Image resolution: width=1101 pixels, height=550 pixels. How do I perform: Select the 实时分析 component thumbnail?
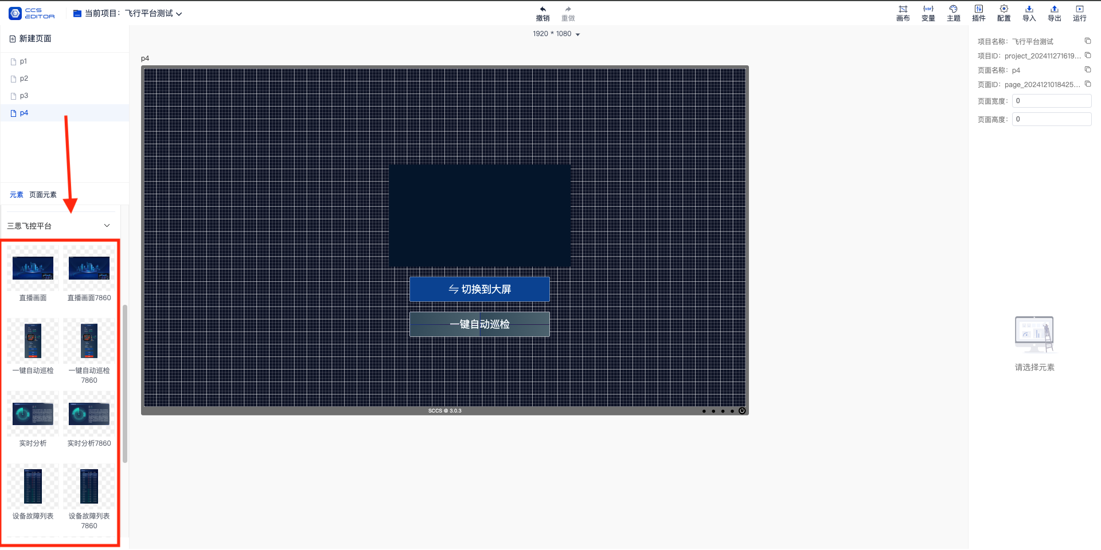coord(33,414)
